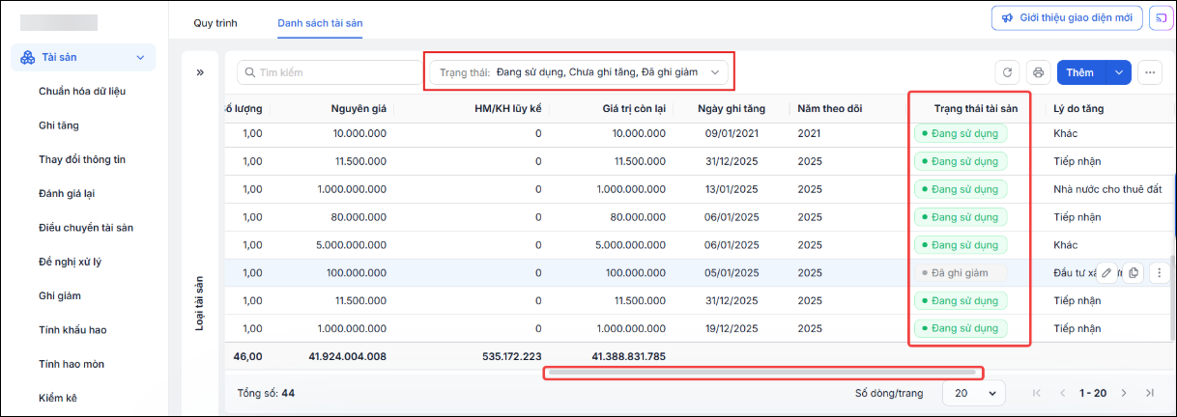1177x417 pixels.
Task: Click the 19/12/2025 date cell
Action: pyautogui.click(x=732, y=328)
